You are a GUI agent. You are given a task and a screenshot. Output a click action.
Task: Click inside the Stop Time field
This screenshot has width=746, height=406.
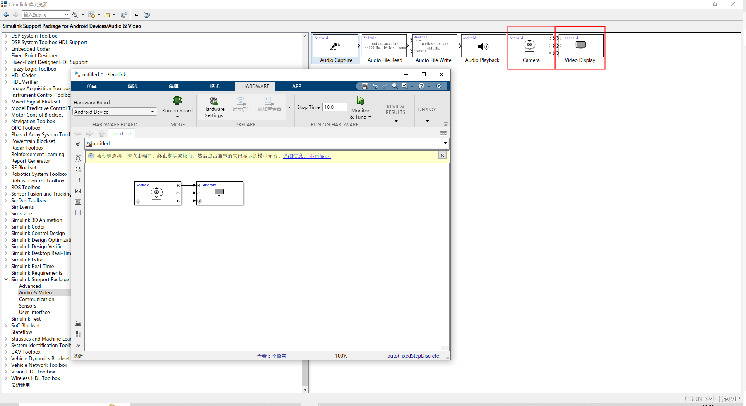334,107
